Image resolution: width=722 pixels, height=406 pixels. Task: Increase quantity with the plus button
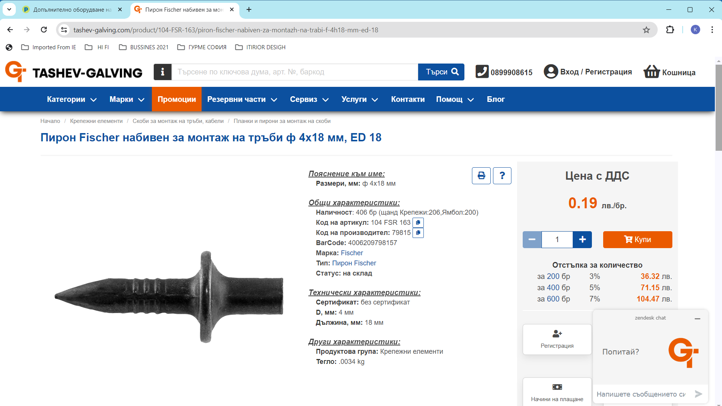tap(582, 239)
